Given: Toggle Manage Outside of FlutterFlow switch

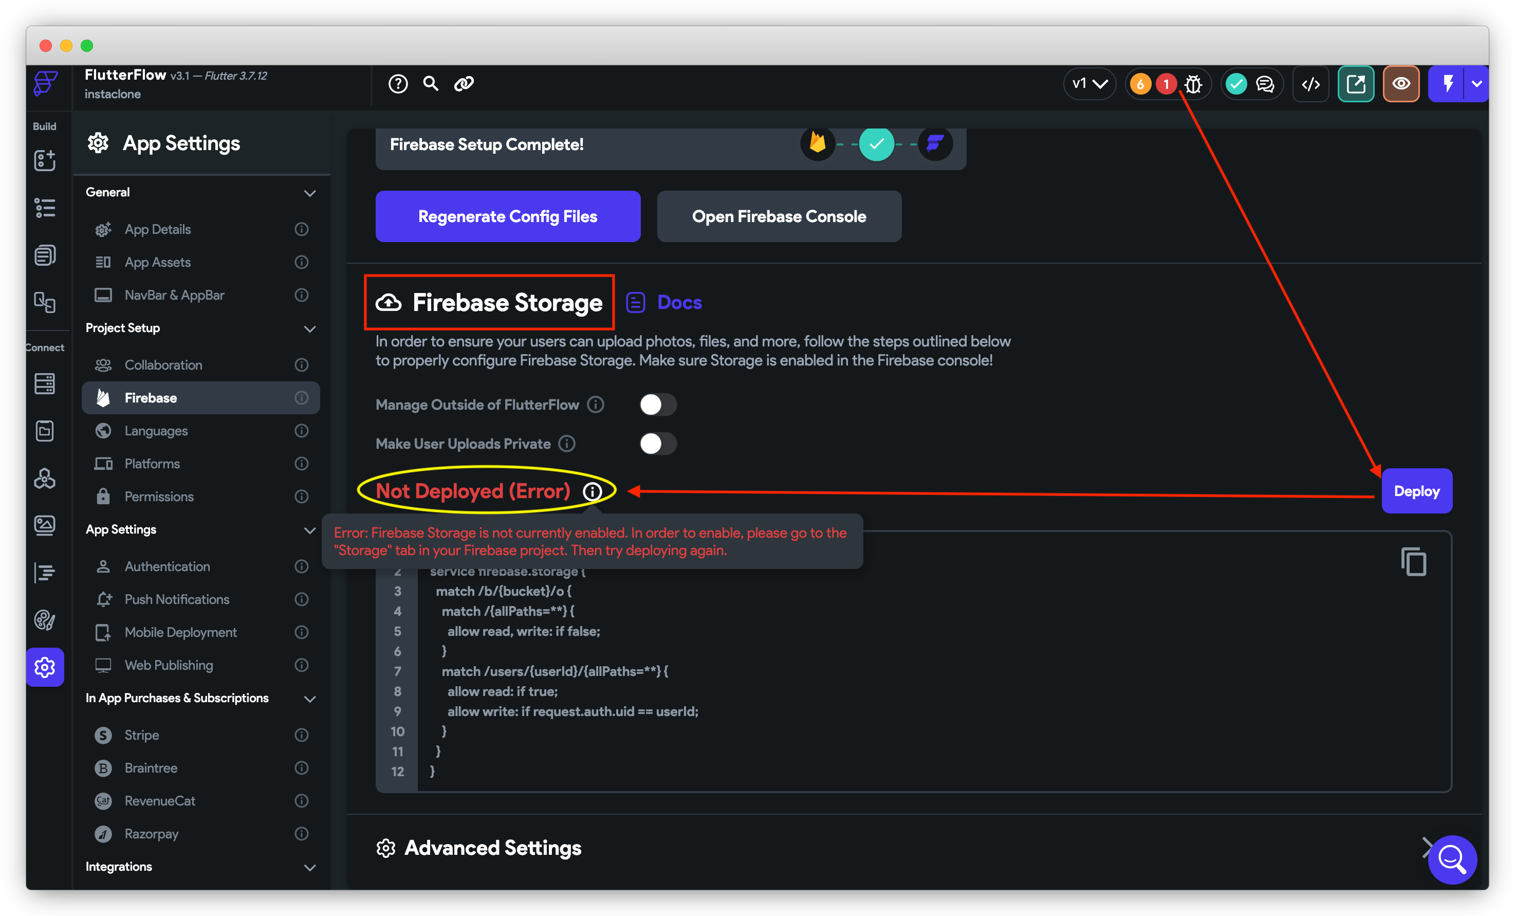Looking at the screenshot, I should (x=657, y=405).
